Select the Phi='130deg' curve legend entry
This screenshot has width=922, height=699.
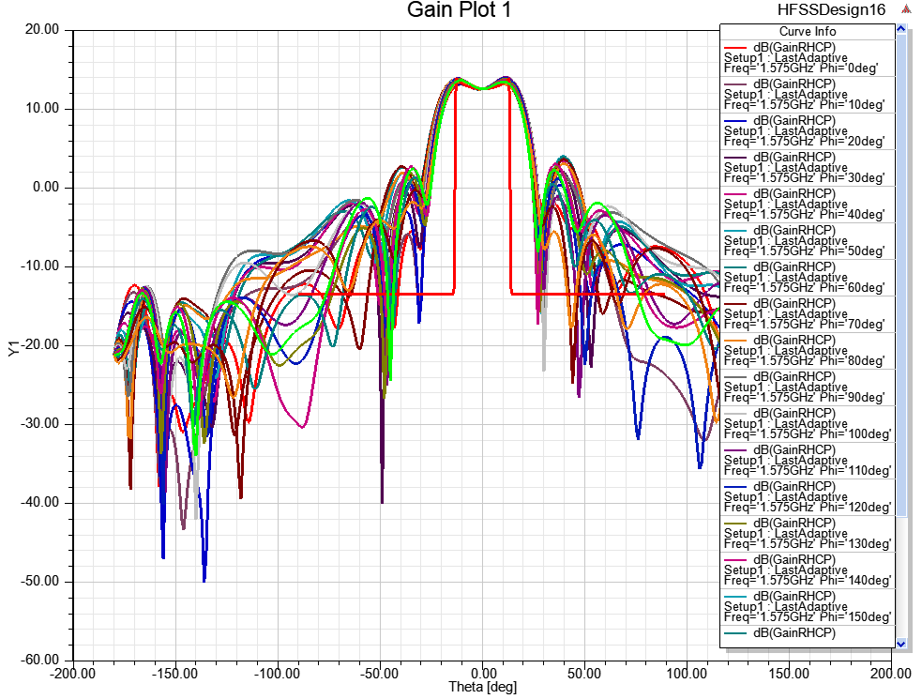pyautogui.click(x=808, y=533)
